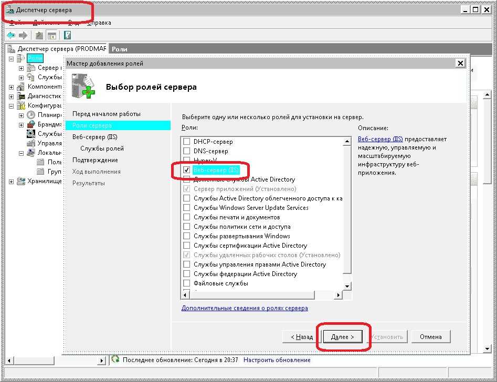Image resolution: width=497 pixels, height=382 pixels.
Task: Click the Back arrow toolbar icon
Action: [10, 36]
